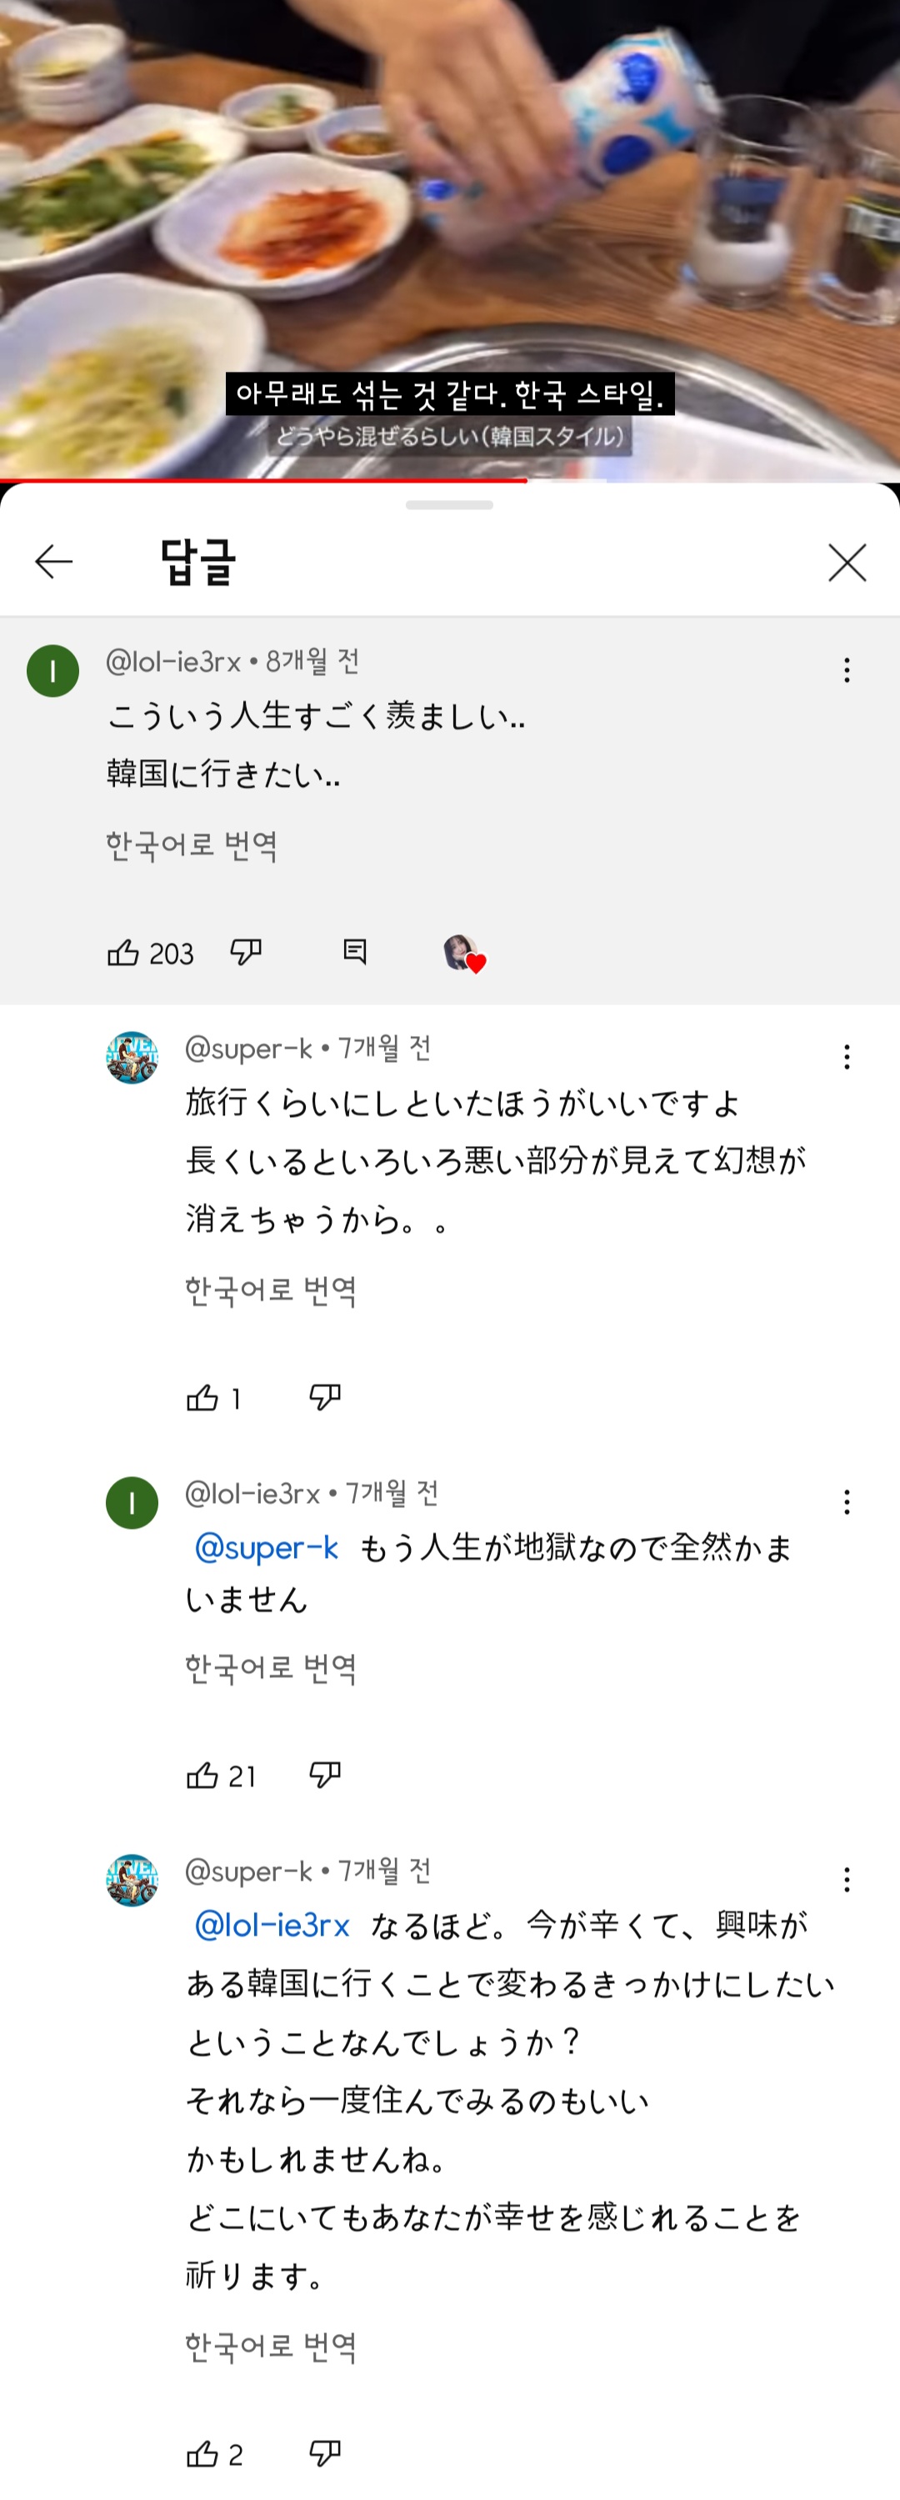
Task: Open the green avatar of the top commenter
Action: click(53, 670)
